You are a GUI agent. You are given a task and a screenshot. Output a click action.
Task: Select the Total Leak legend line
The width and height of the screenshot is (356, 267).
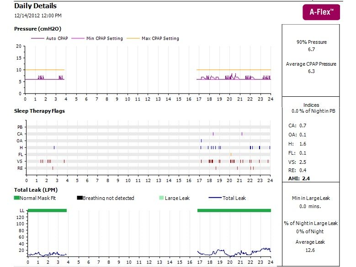point(215,198)
